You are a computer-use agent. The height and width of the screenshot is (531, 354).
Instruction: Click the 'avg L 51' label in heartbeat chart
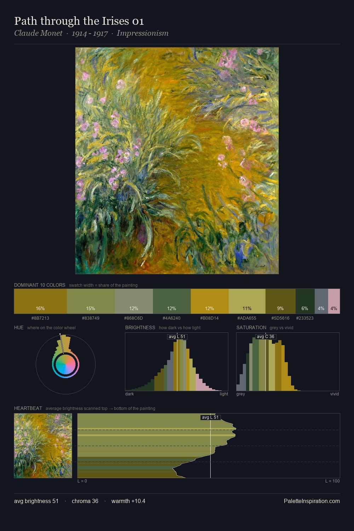tap(210, 417)
